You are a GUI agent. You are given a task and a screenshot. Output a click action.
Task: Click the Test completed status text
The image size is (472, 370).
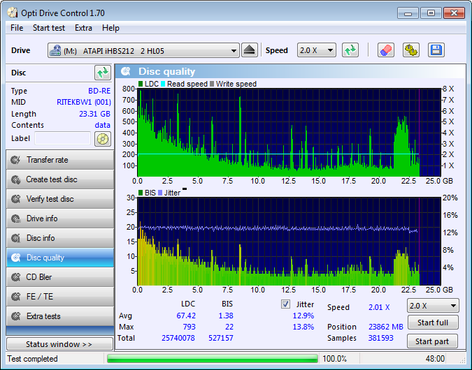coord(32,359)
